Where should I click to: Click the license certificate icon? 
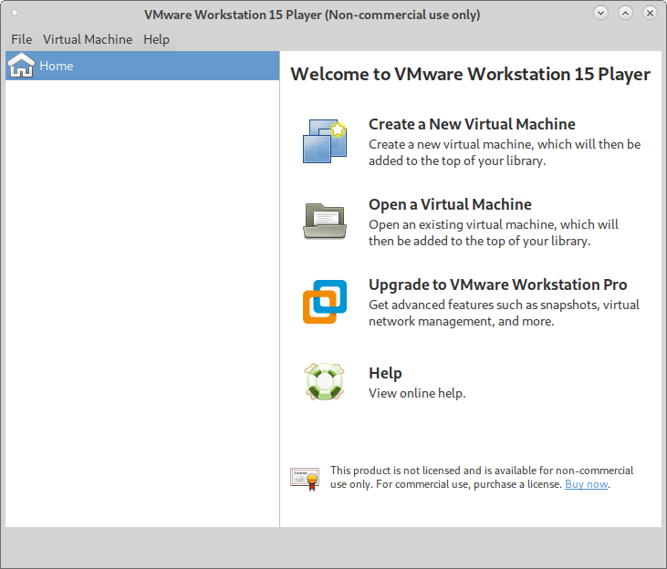coord(305,478)
